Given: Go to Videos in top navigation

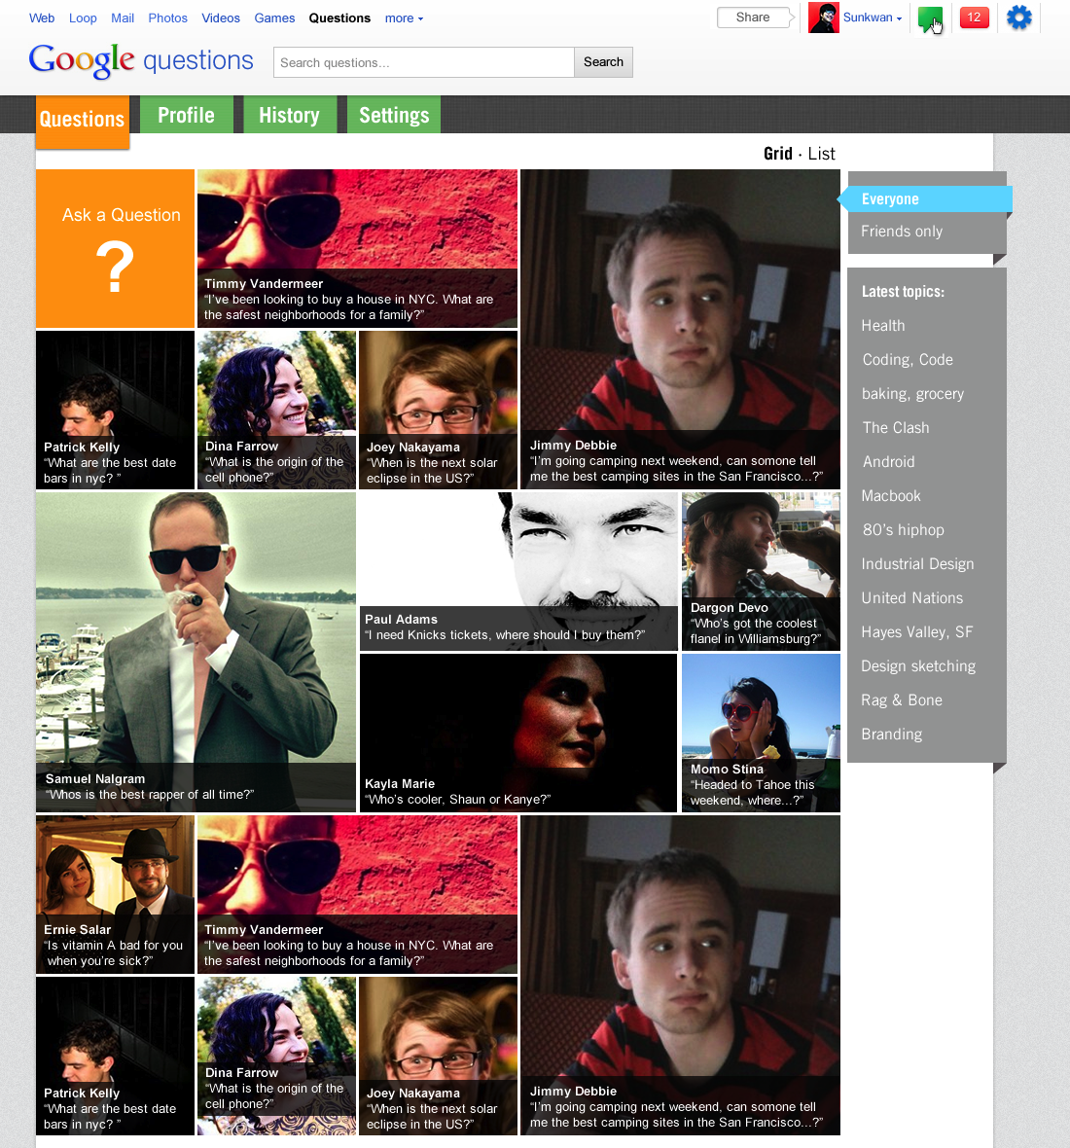Looking at the screenshot, I should [220, 18].
